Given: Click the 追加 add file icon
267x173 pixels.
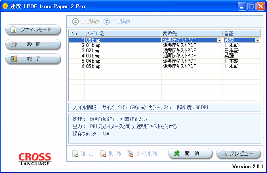Looking at the screenshot, I should (x=75, y=154).
